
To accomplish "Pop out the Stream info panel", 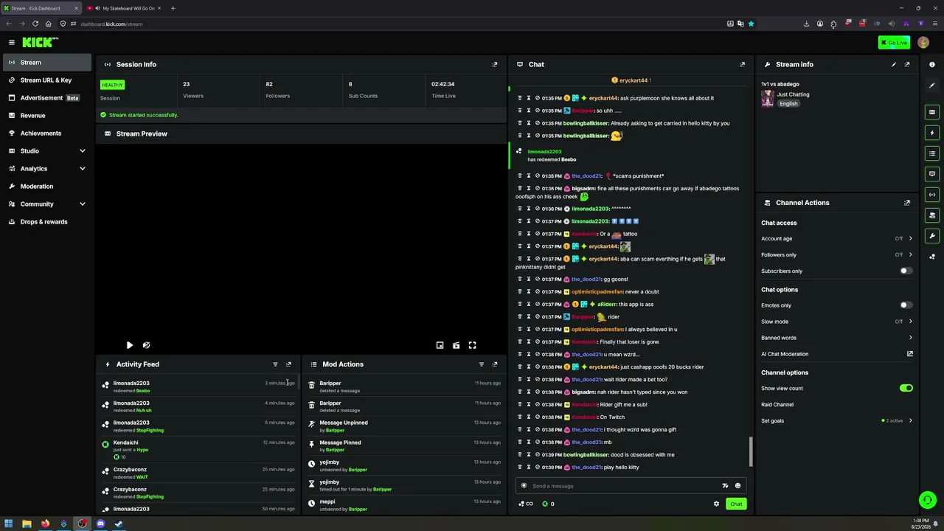I will coord(907,64).
